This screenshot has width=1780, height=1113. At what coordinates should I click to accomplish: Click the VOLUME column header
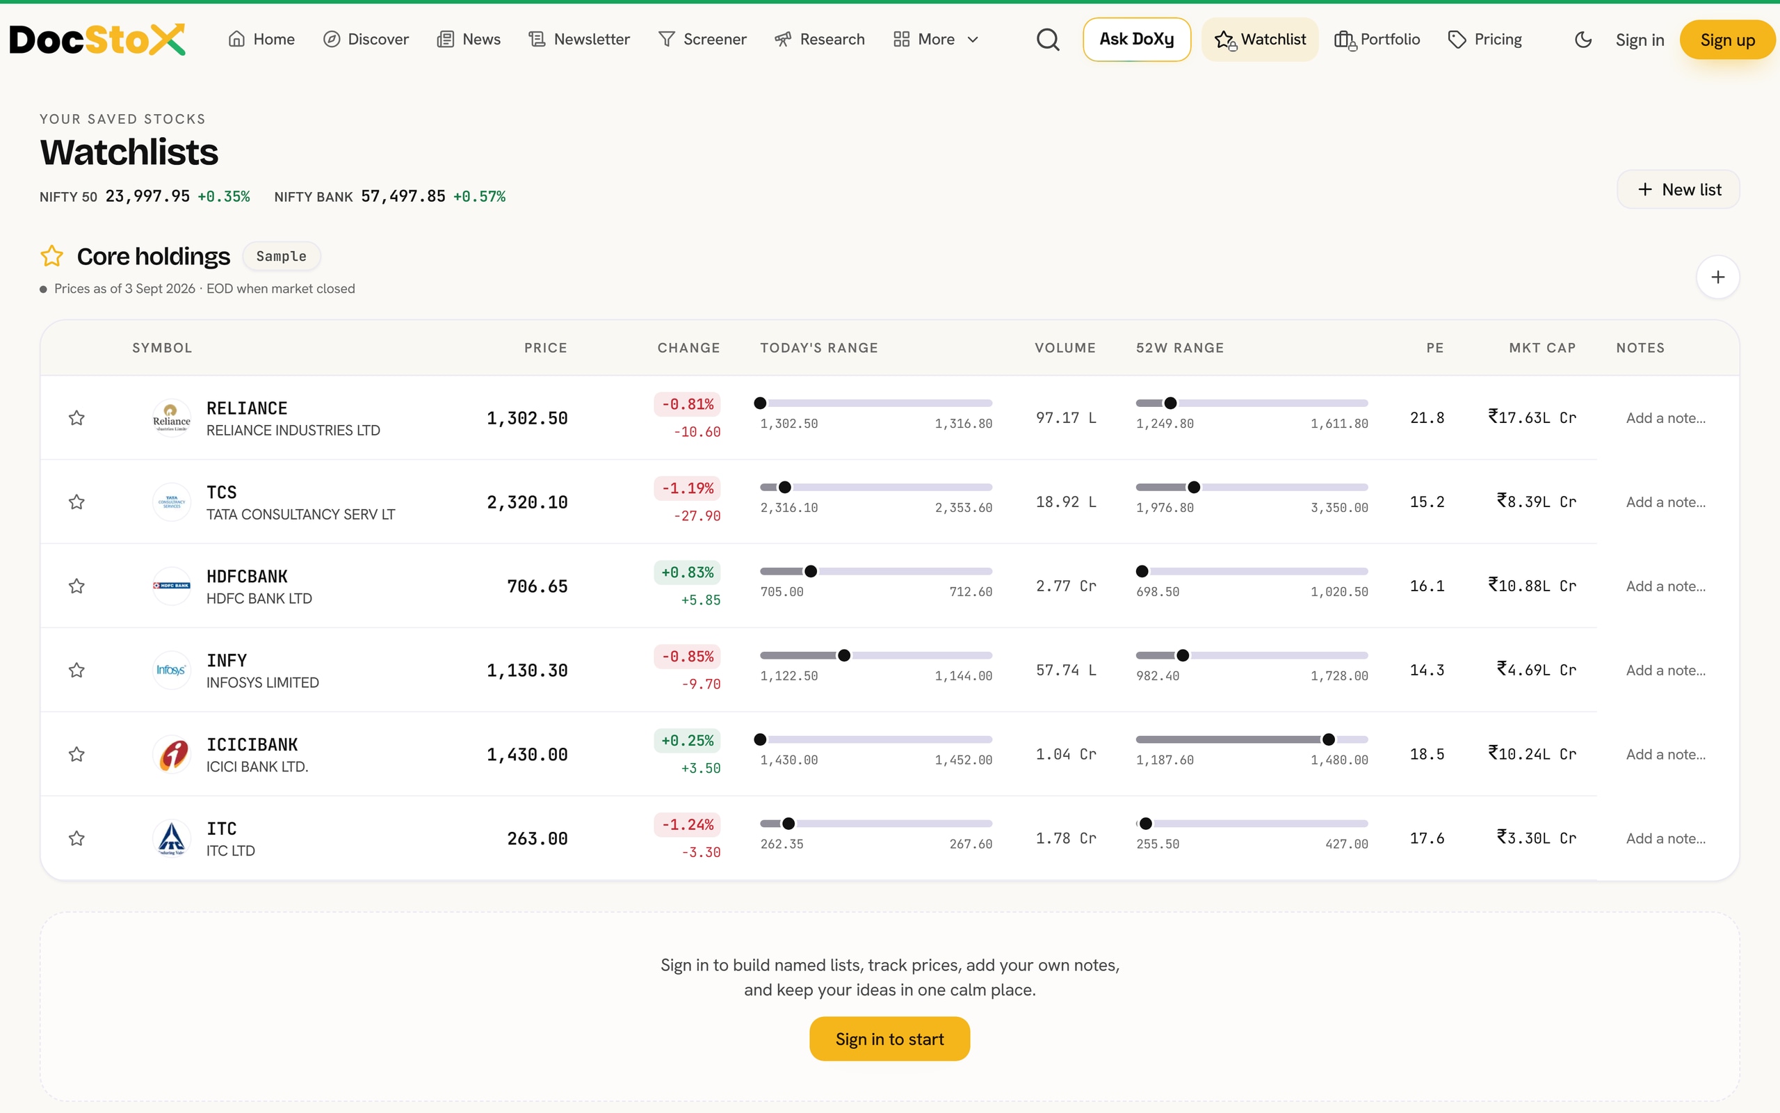[x=1065, y=349]
